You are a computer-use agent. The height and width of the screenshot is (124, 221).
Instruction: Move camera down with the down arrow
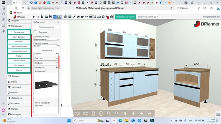tap(133, 113)
